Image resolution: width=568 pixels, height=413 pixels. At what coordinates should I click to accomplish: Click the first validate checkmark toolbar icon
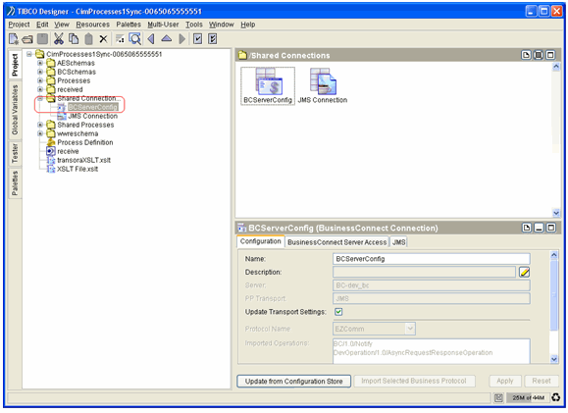pos(197,39)
